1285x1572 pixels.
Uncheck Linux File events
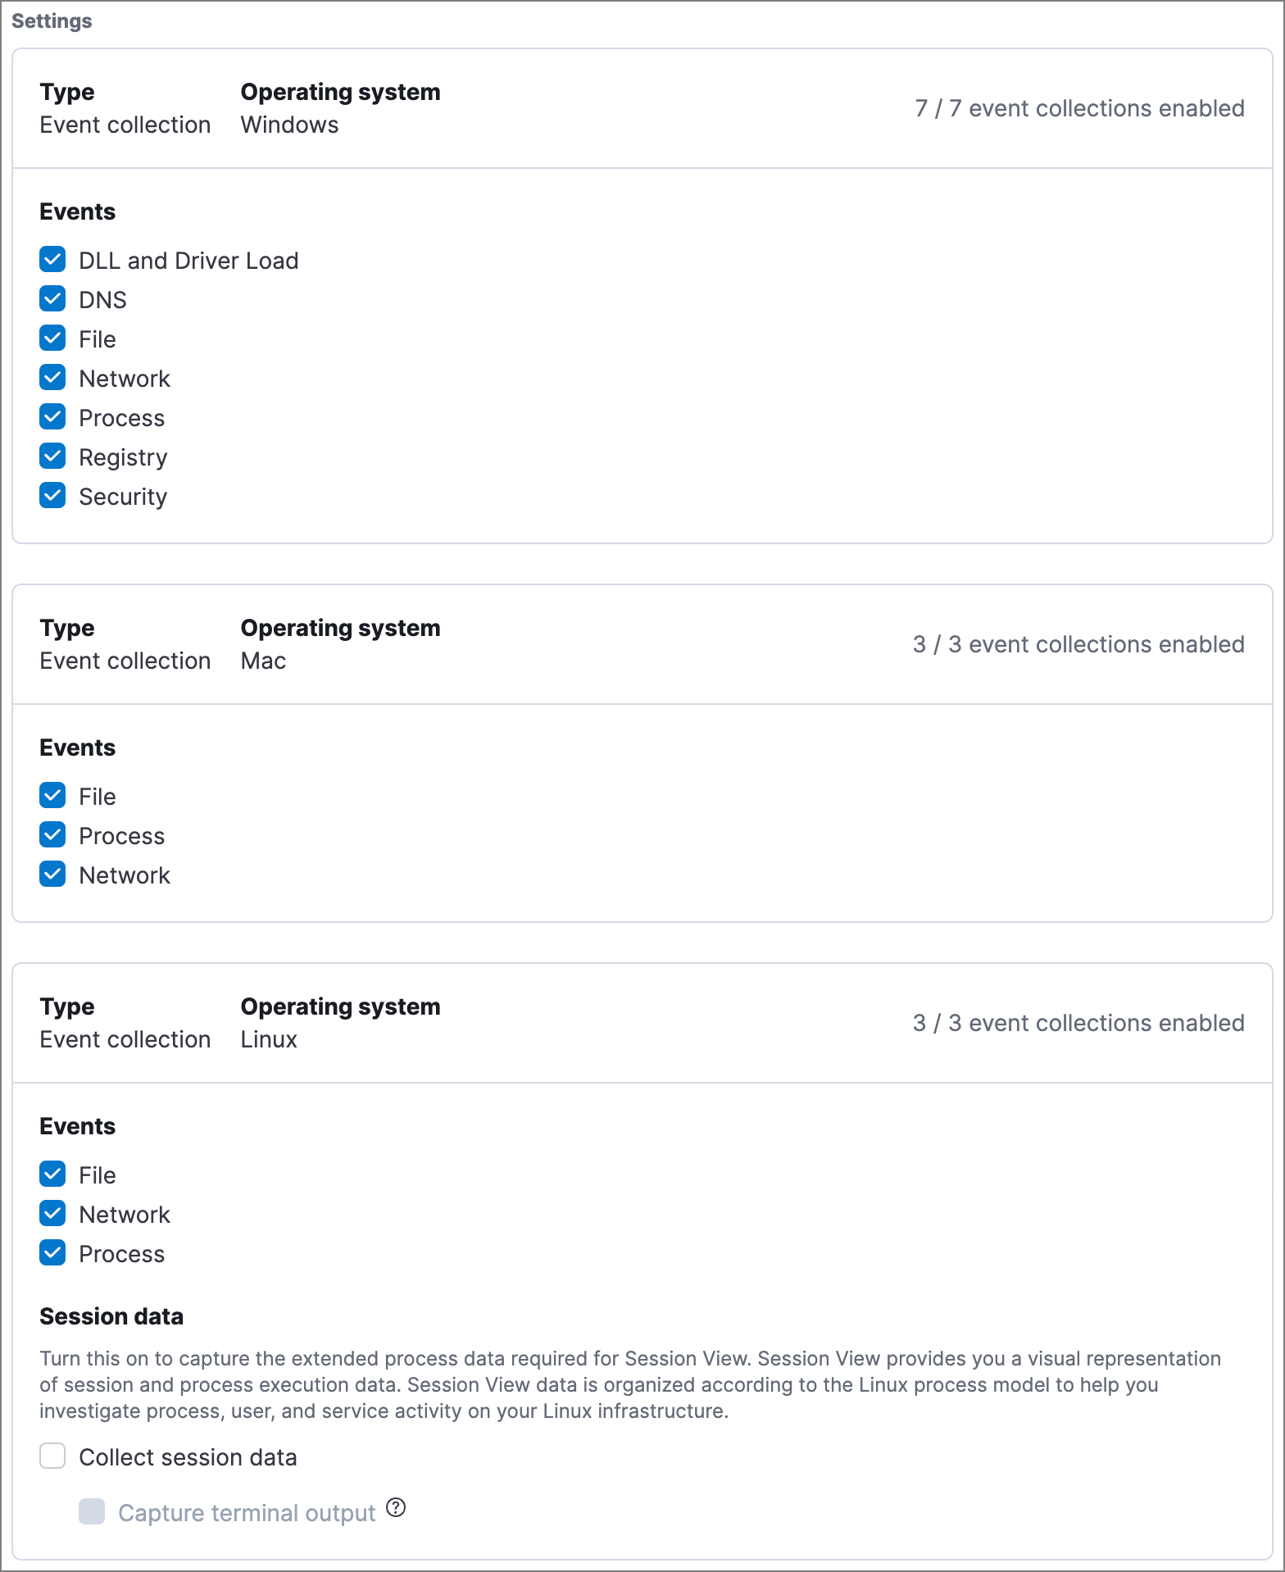52,1174
